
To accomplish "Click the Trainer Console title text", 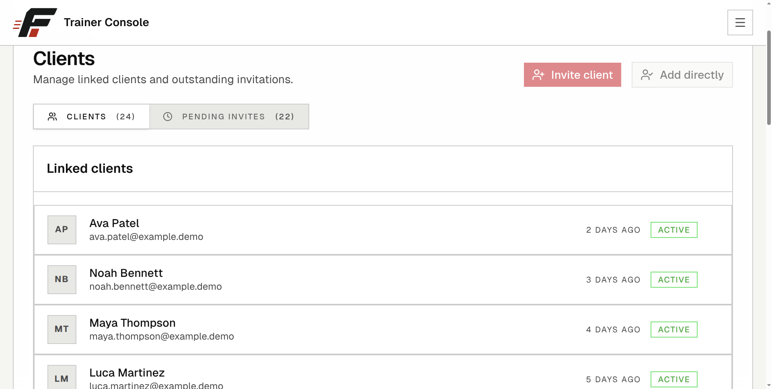I will (107, 23).
